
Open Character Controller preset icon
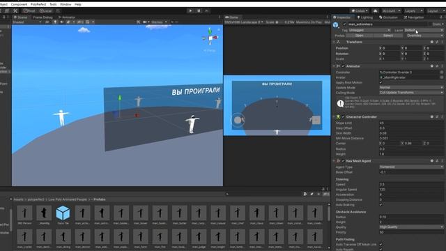pyautogui.click(x=437, y=116)
